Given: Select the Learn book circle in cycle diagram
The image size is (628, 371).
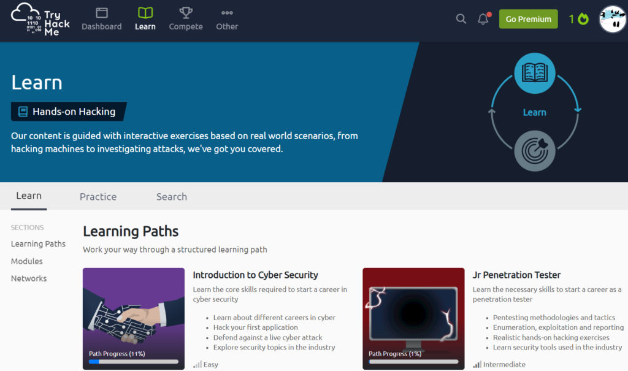Looking at the screenshot, I should point(535,74).
